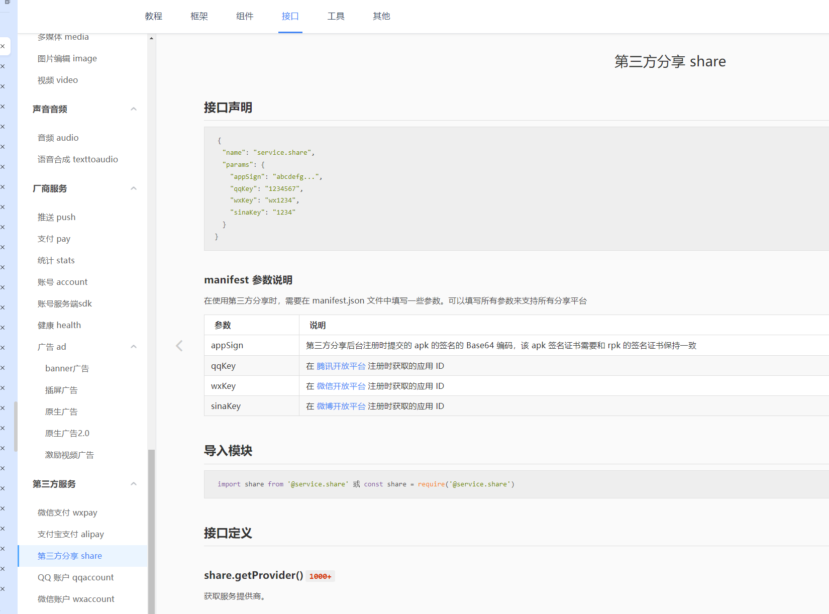This screenshot has height=614, width=829.
Task: Open 微博开放平台 link
Action: point(341,406)
